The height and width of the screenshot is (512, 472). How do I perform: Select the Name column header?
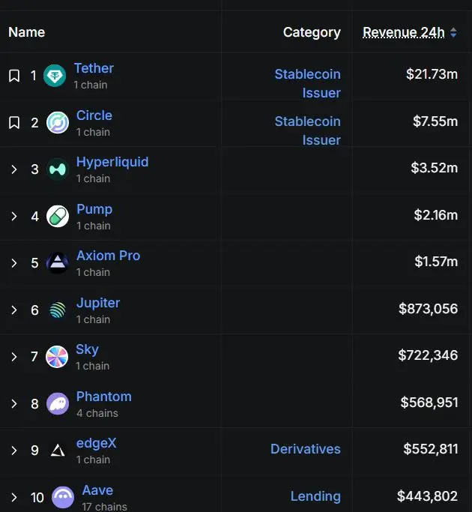click(27, 32)
